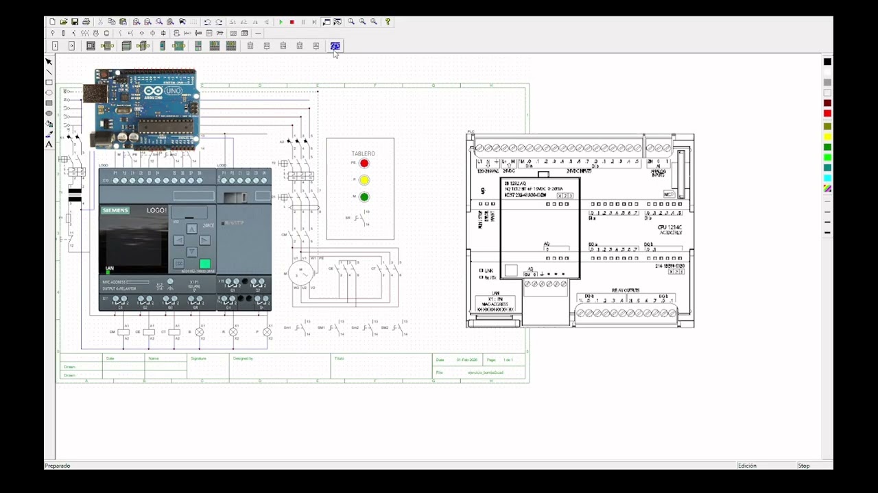Select the filled rectangle drawing tool
Image resolution: width=878 pixels, height=493 pixels.
click(x=49, y=103)
